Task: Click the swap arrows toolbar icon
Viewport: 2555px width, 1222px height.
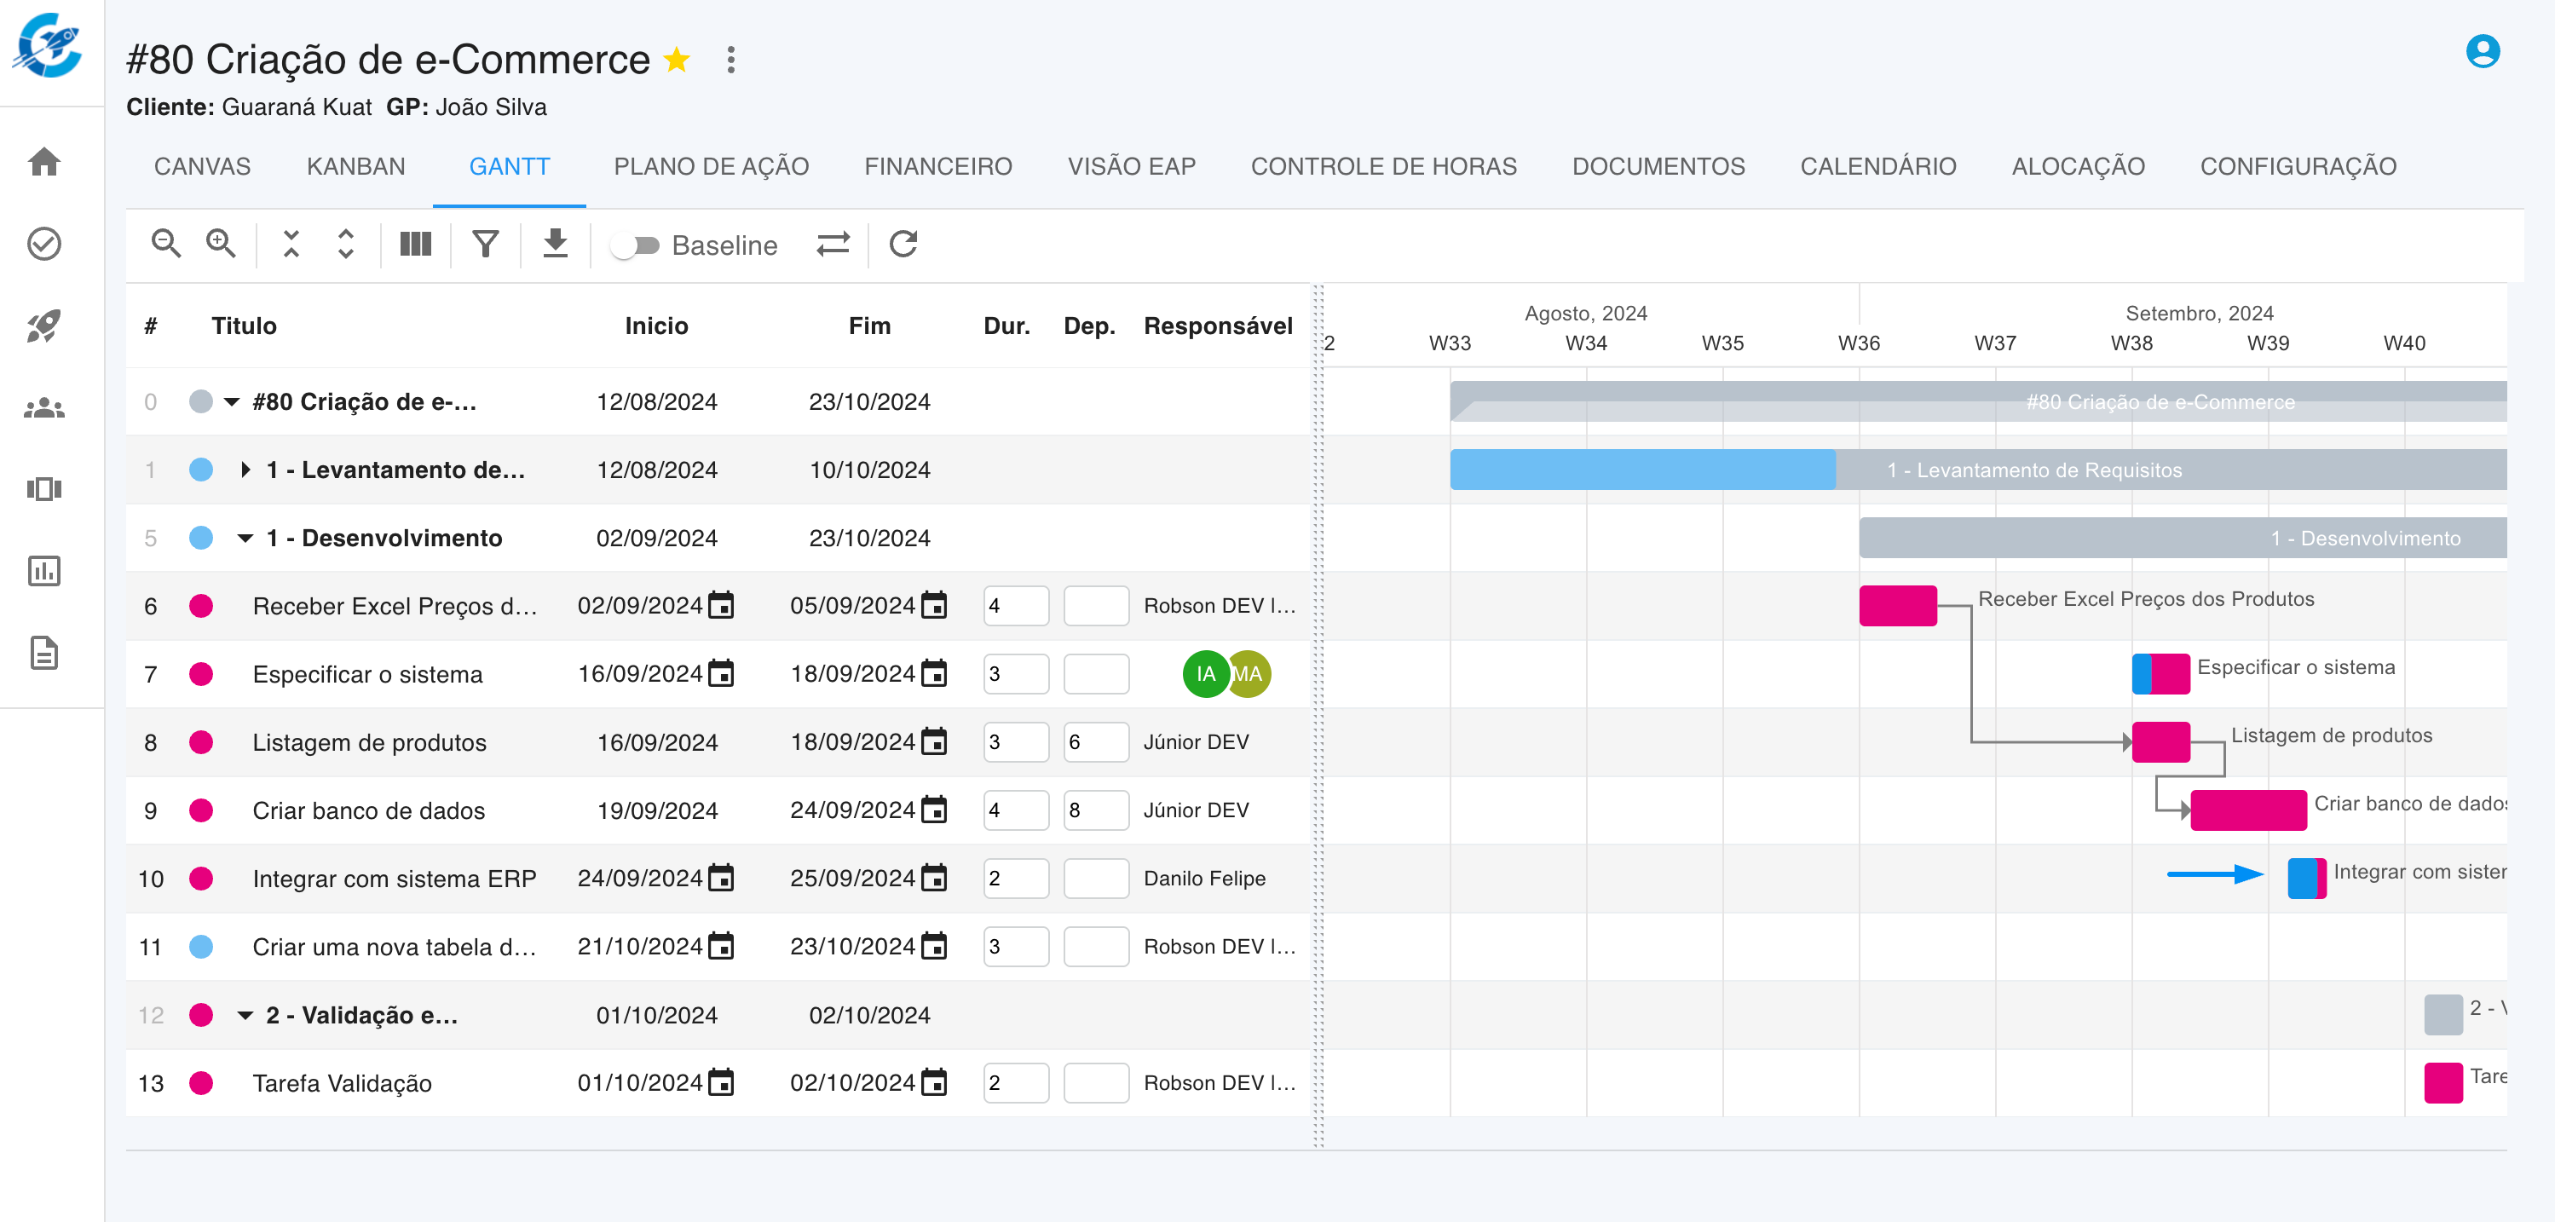Action: pos(833,244)
